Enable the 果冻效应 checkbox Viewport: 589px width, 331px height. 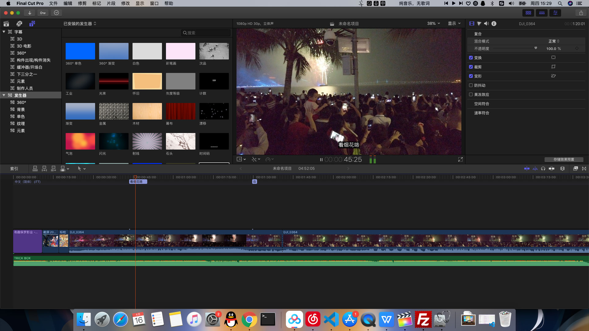[471, 94]
